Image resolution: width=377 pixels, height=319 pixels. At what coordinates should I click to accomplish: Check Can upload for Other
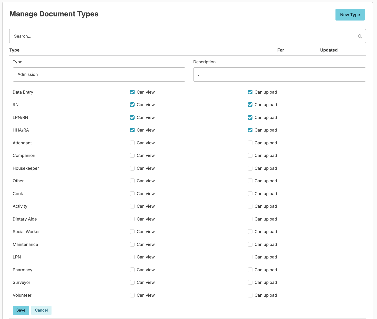250,181
